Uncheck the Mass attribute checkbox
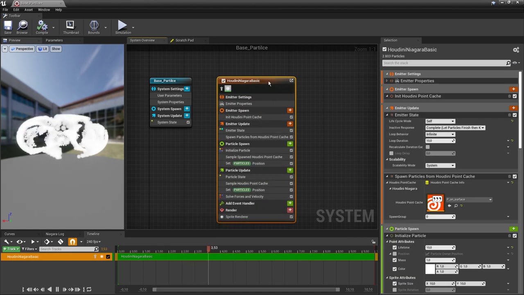 point(395,260)
